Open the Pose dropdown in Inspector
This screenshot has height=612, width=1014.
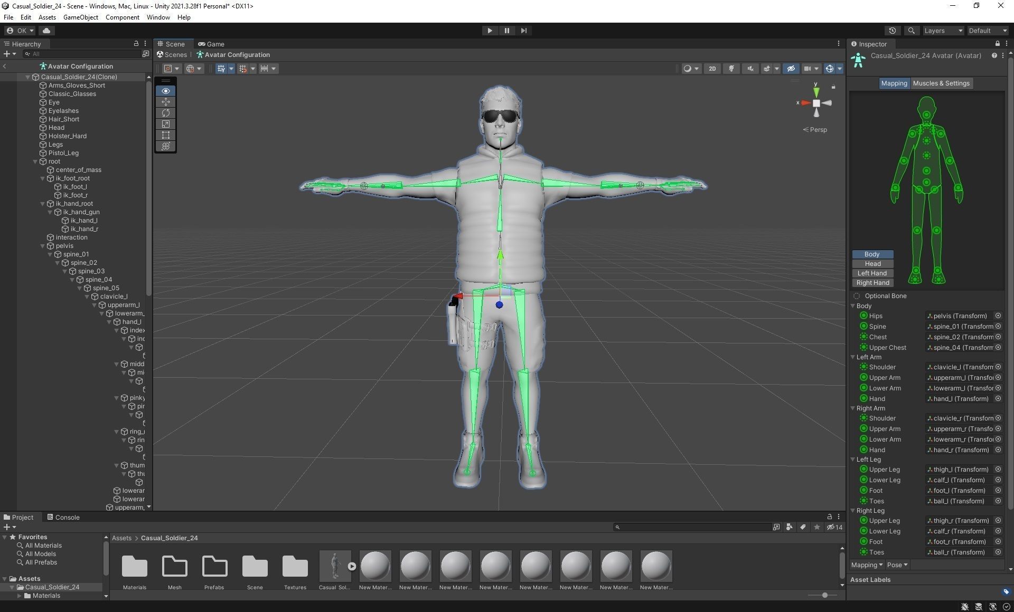897,565
